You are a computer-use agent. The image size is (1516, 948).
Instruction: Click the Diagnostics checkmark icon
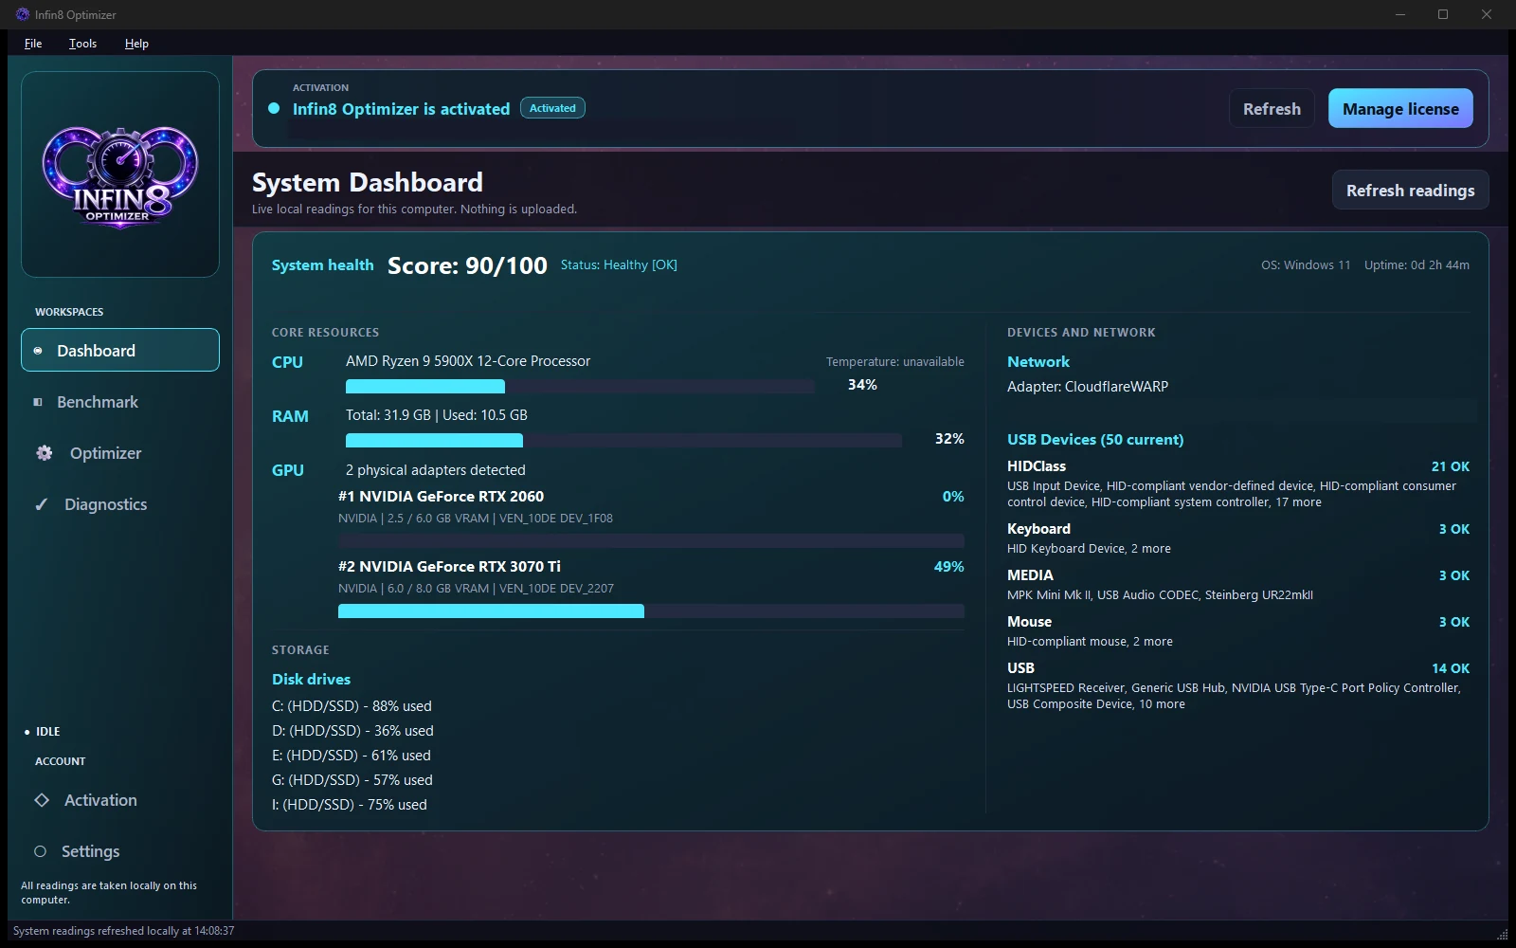click(41, 504)
